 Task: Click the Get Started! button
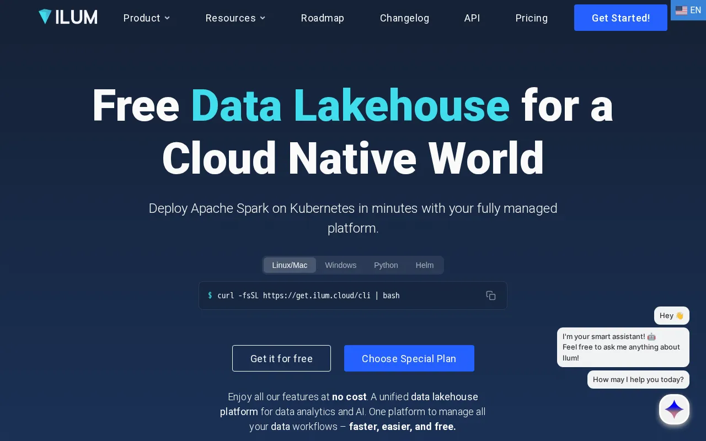pos(621,18)
